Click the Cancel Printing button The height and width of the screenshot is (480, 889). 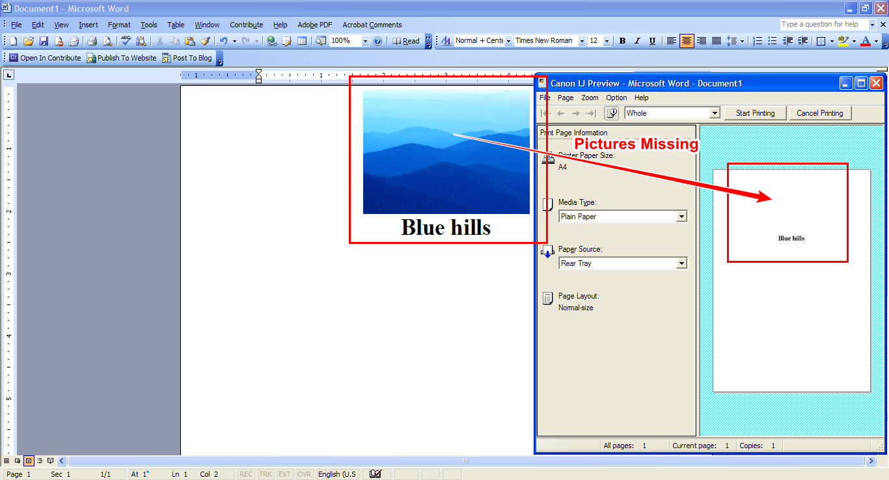point(819,113)
